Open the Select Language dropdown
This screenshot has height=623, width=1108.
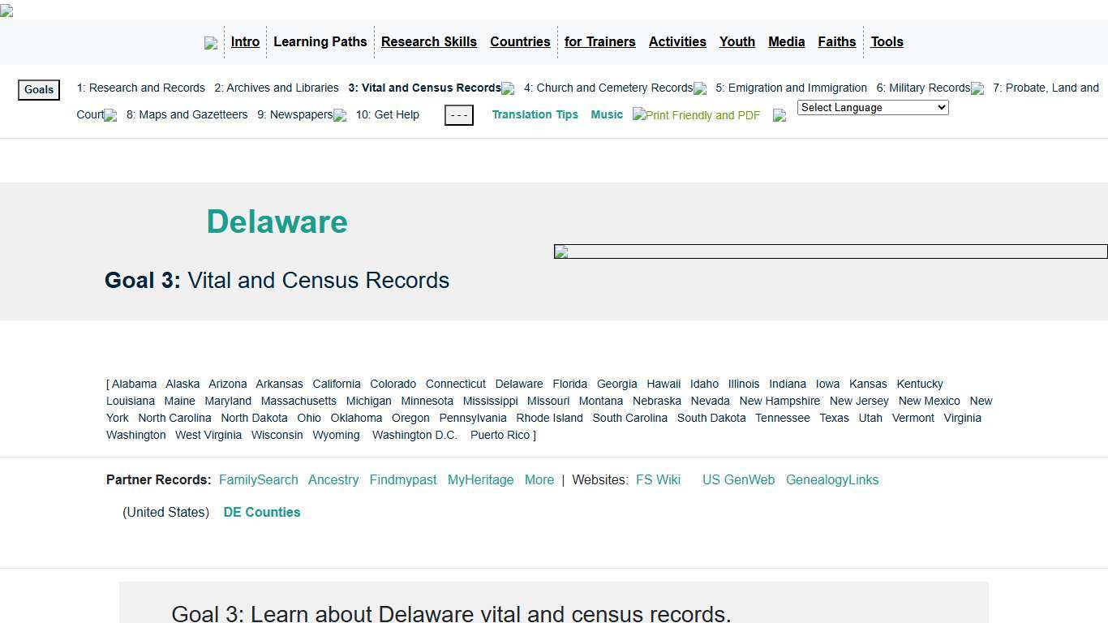coord(872,107)
